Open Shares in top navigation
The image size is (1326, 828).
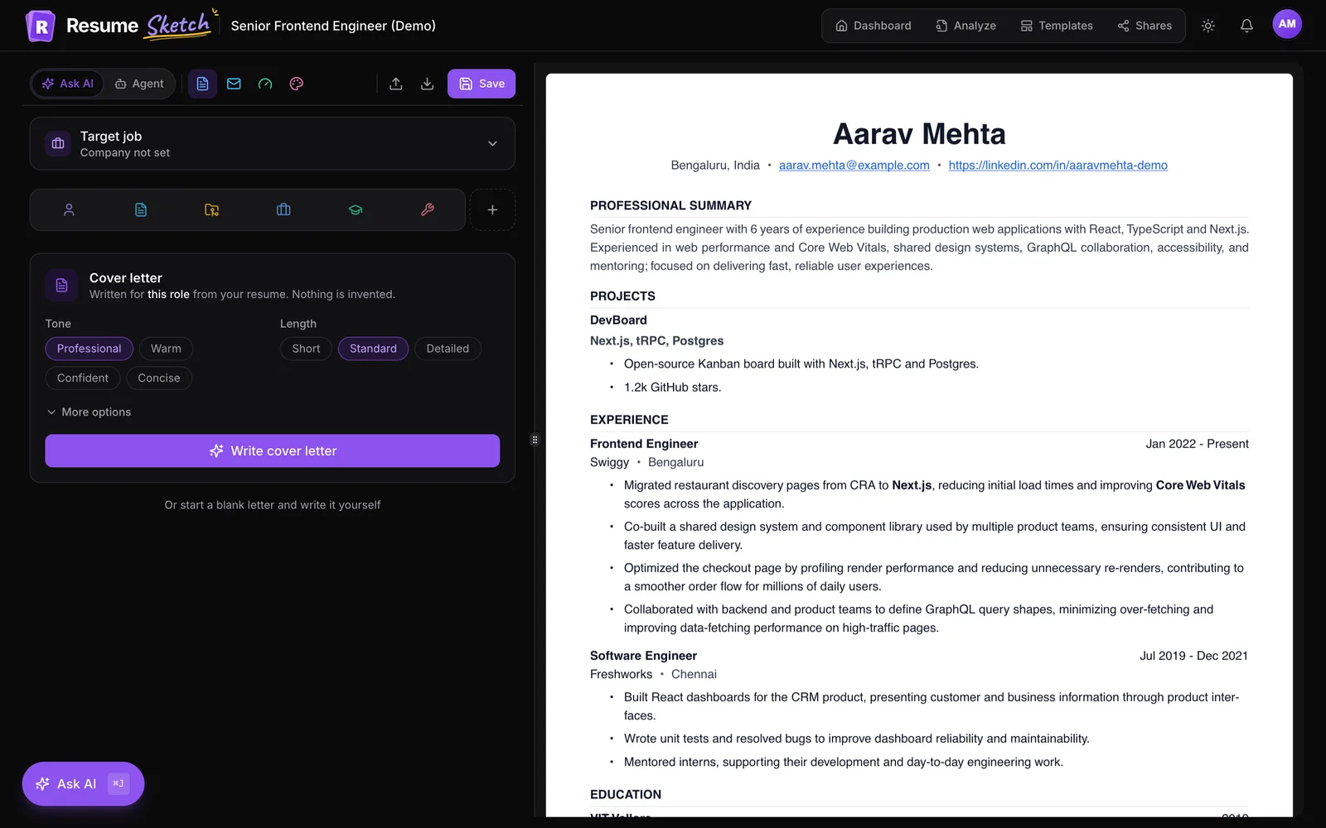pos(1145,26)
